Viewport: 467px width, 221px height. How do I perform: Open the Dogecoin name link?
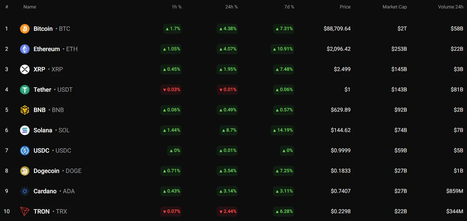coord(47,171)
